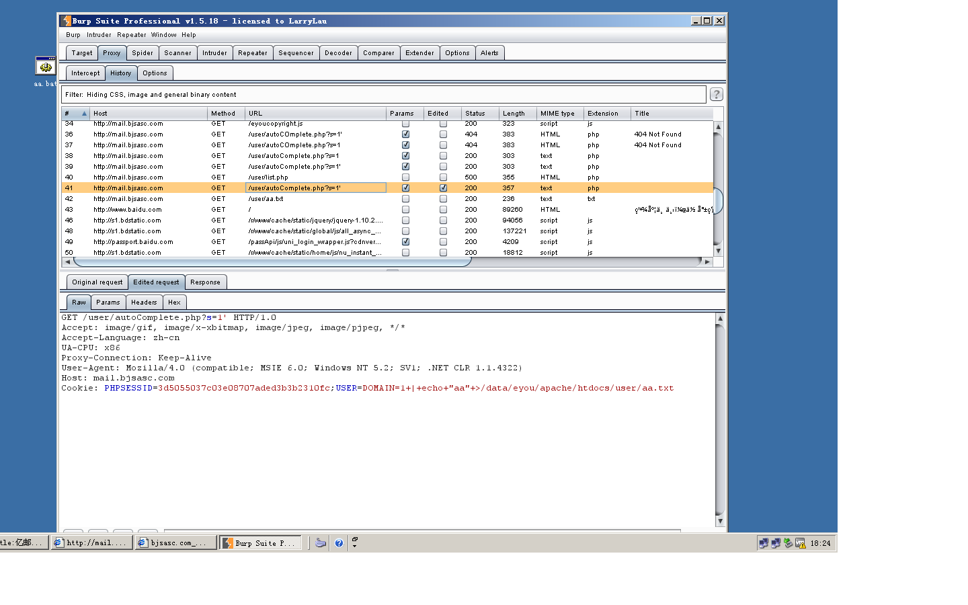Viewport: 968px width, 605px height.
Task: Toggle Edited checkbox for row 37
Action: click(x=443, y=145)
